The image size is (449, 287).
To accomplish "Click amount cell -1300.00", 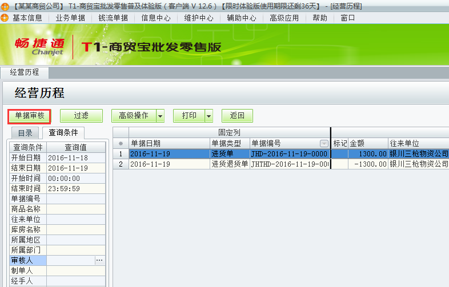I will coord(368,164).
